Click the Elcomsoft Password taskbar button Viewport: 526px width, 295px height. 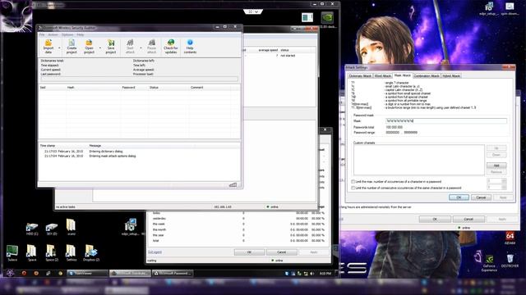173,273
